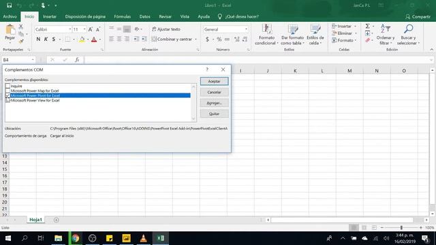Open the Alineación dialog launcher
This screenshot has width=436, height=245.
(x=198, y=50)
